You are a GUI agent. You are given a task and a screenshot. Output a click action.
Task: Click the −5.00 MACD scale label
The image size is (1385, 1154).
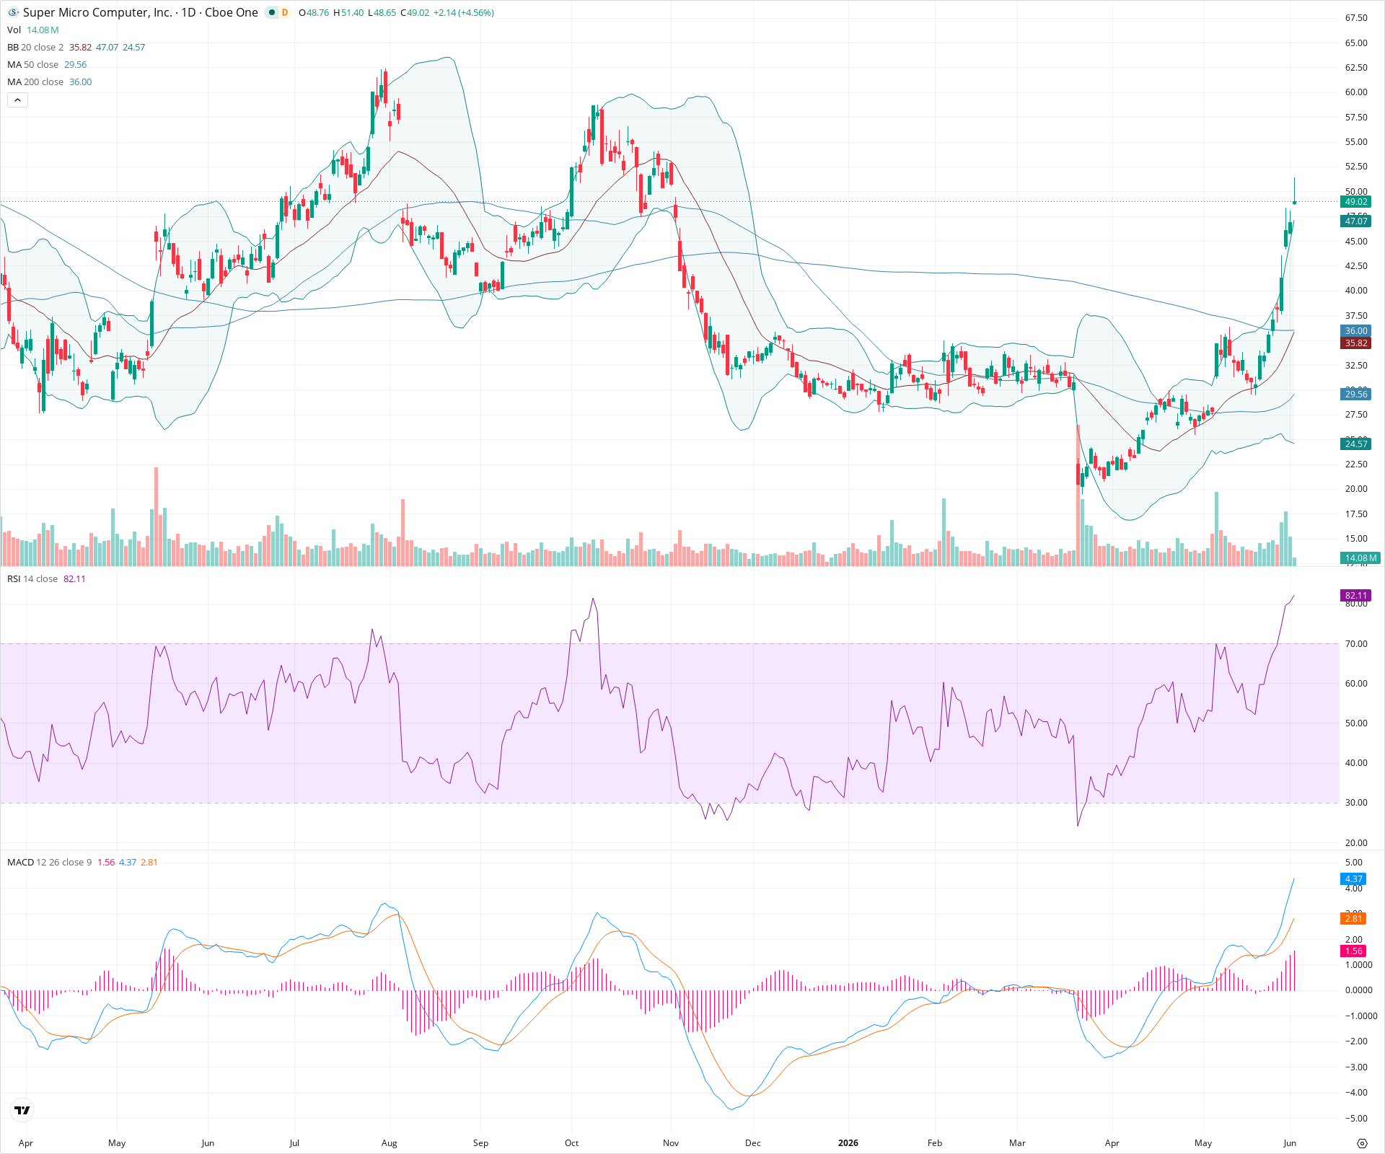[1356, 1118]
